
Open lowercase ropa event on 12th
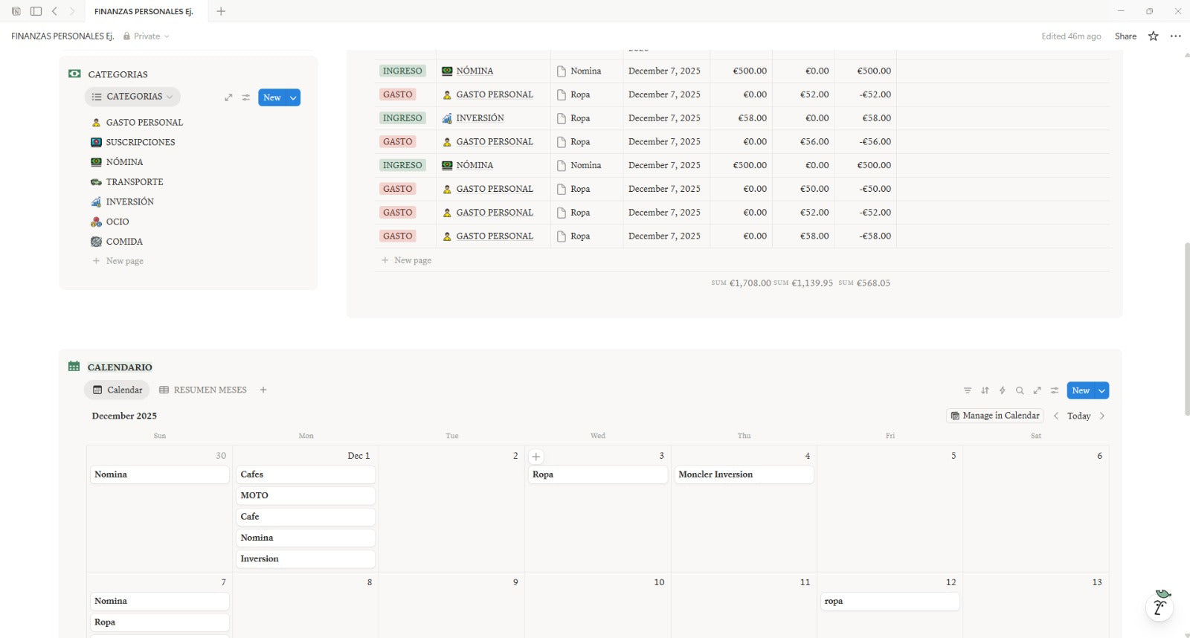coord(890,601)
